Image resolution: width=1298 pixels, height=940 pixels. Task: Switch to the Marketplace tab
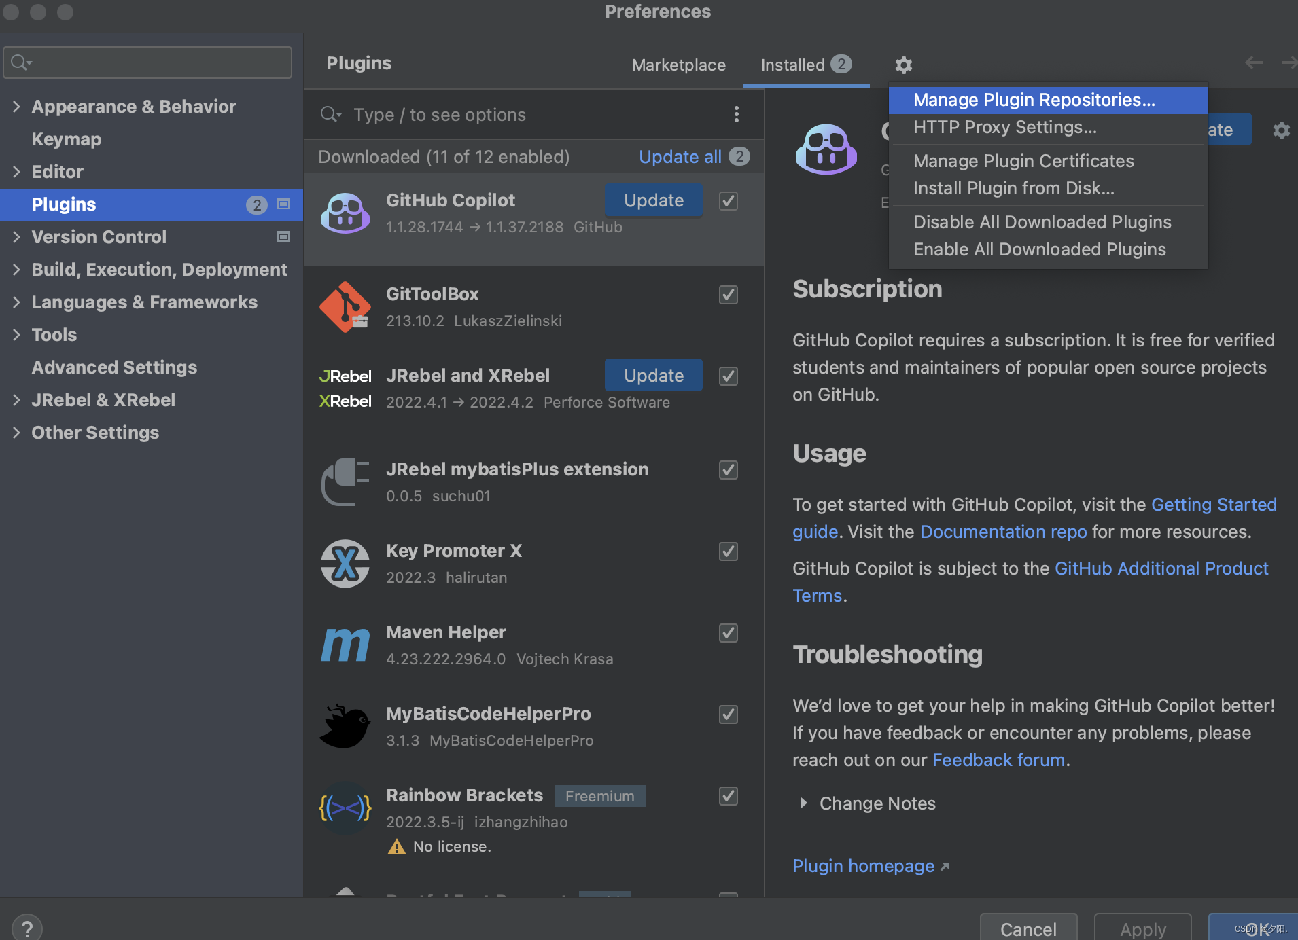tap(679, 65)
